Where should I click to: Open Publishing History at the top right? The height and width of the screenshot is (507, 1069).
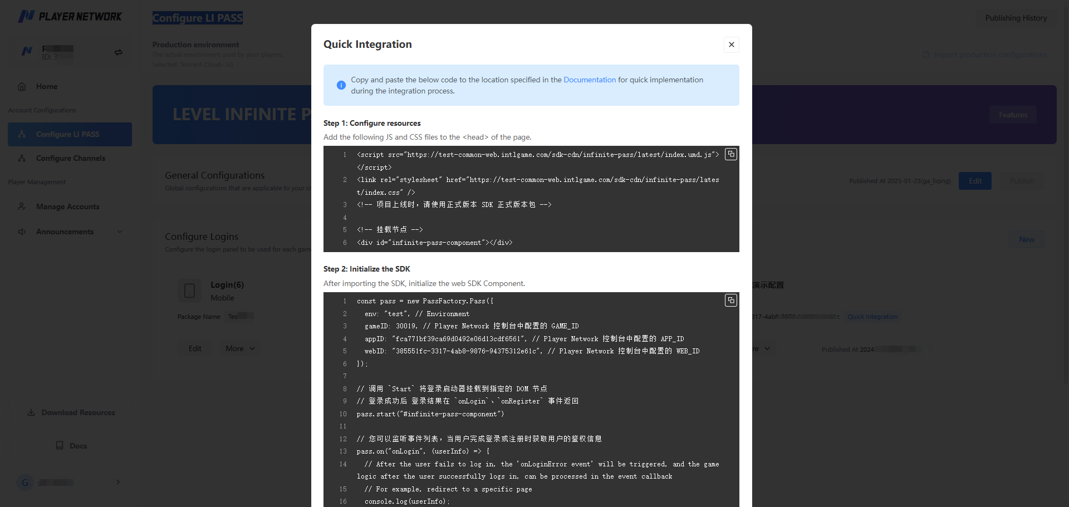point(1016,17)
